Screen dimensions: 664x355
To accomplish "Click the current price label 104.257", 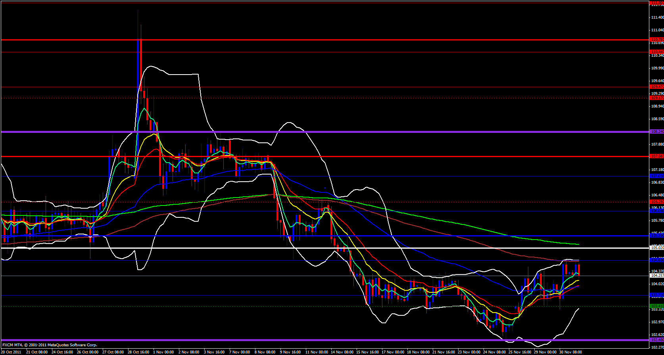I will tap(657, 275).
